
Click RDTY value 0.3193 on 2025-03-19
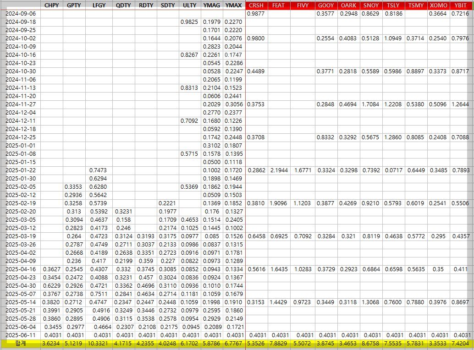pos(146,236)
